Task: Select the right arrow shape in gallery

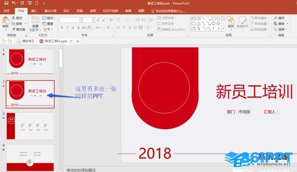Action: (213, 23)
